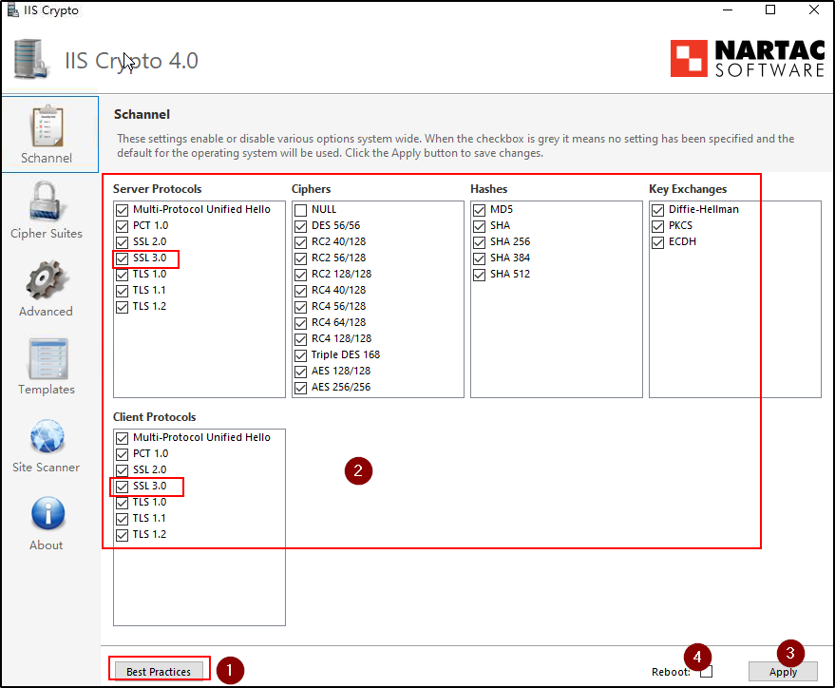Close the IIS Crypto window
This screenshot has width=835, height=688.
814,10
